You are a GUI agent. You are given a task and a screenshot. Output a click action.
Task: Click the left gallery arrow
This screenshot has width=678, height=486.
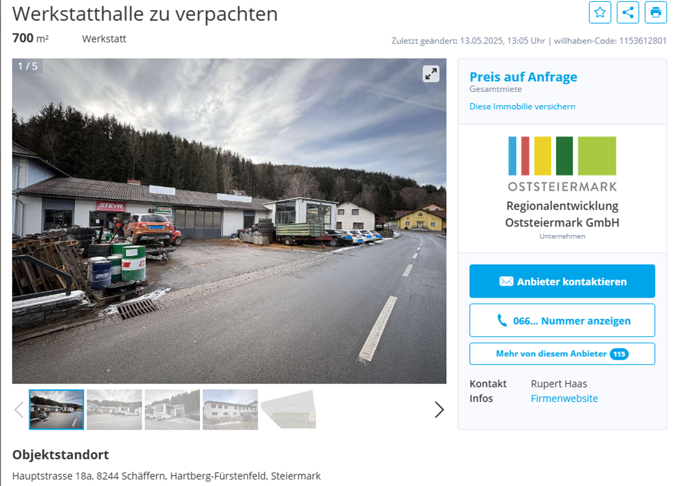[19, 410]
